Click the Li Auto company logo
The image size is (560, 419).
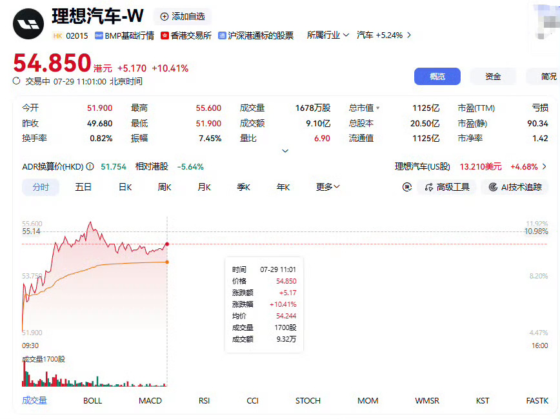28,24
